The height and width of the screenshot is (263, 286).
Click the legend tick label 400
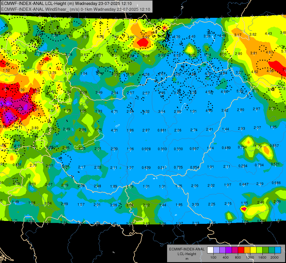pos(226,257)
